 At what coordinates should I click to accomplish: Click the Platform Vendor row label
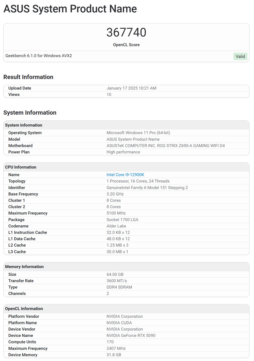click(24, 316)
